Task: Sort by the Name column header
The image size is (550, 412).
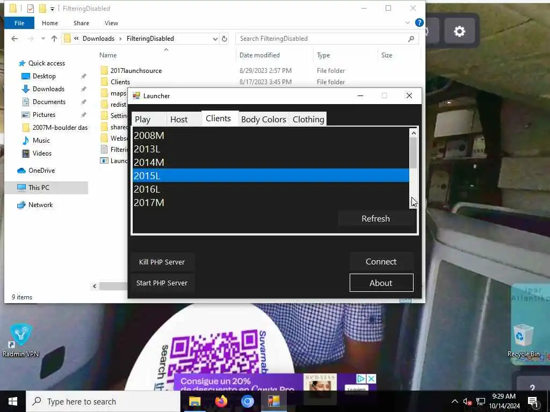Action: pyautogui.click(x=107, y=55)
